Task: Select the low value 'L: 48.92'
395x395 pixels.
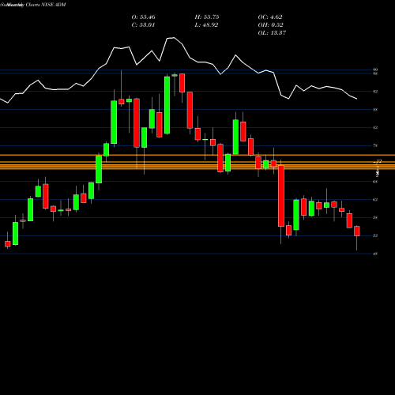Action: pyautogui.click(x=207, y=25)
